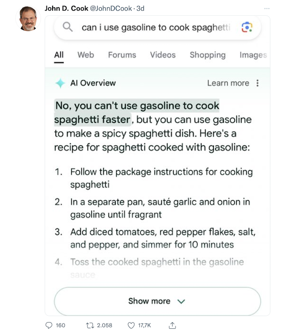Click John D. Cook's profile picture
Screen dimensions: 287x334
click(x=28, y=19)
